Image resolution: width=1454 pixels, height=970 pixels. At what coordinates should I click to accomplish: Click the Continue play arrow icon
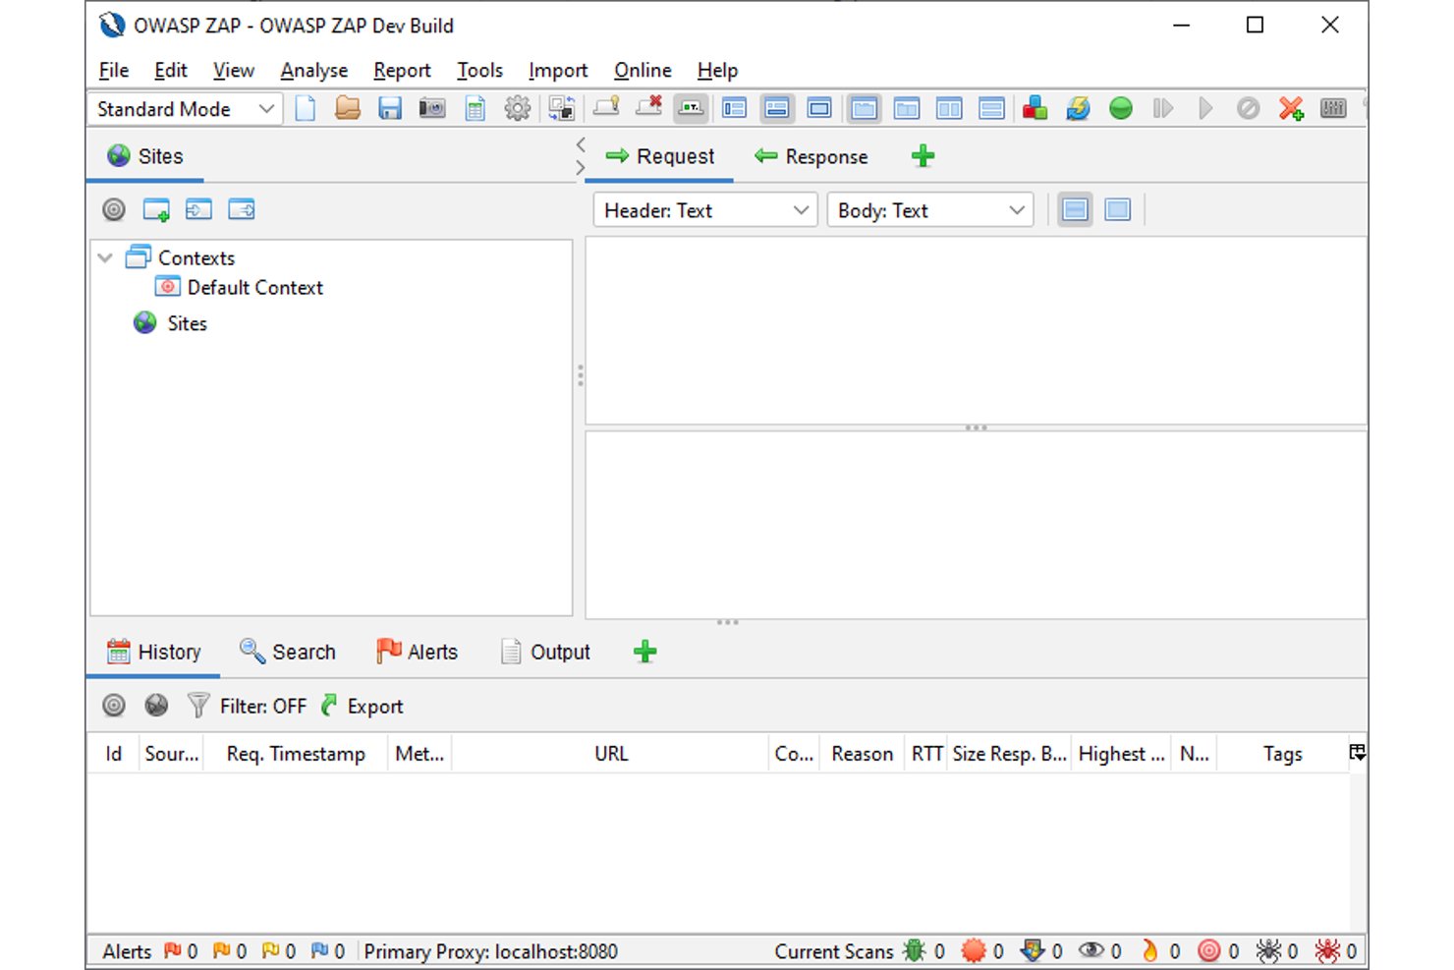pyautogui.click(x=1205, y=108)
